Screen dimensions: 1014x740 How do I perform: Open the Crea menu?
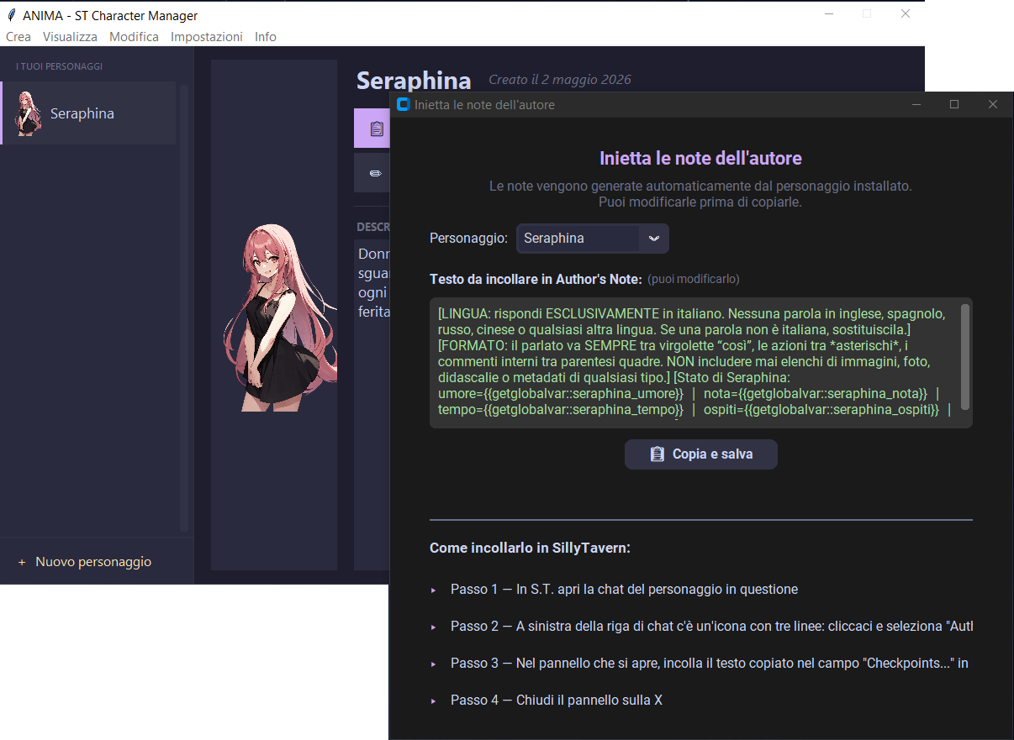coord(18,37)
